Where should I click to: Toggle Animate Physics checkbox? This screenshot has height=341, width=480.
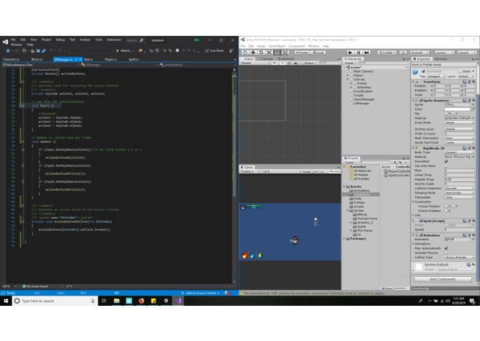(446, 253)
